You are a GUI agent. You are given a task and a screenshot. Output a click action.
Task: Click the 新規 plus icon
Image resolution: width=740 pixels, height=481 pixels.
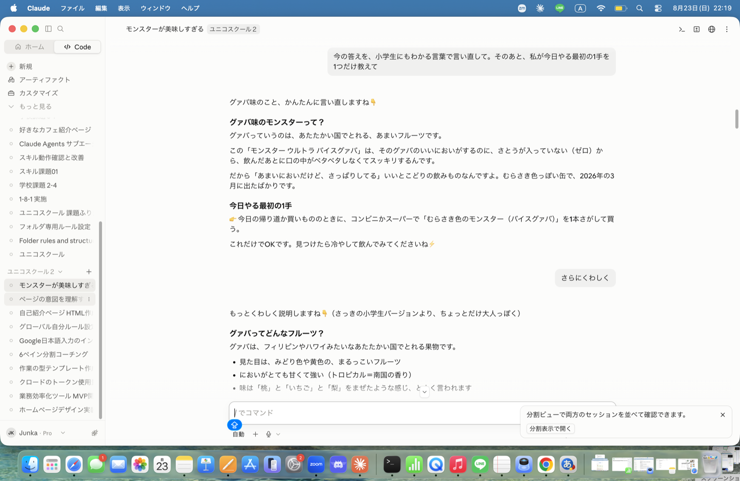(x=12, y=67)
